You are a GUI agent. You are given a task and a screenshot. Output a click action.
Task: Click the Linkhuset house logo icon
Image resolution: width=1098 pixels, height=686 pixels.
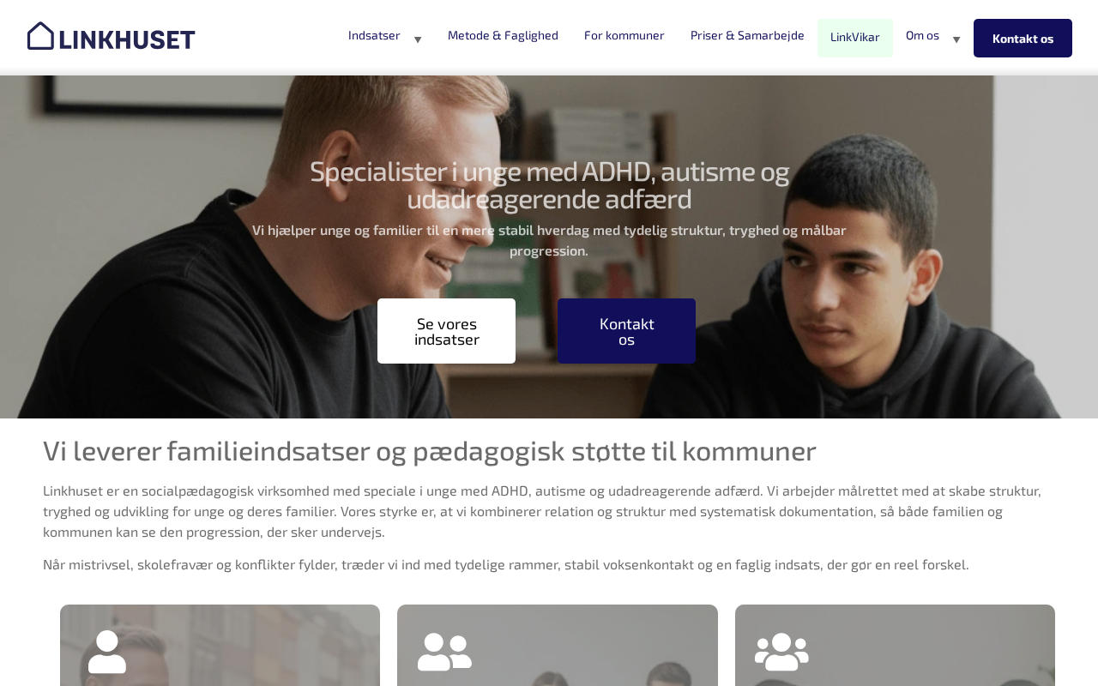click(x=40, y=36)
